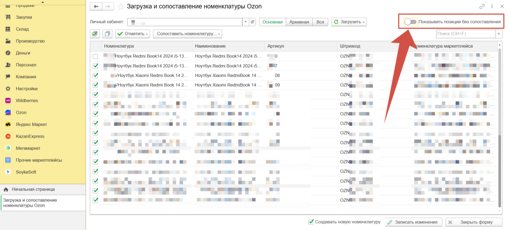Click the copy link chain icon

[482, 6]
